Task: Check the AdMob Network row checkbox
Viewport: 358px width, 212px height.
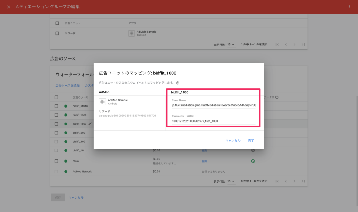Action: pyautogui.click(x=56, y=172)
